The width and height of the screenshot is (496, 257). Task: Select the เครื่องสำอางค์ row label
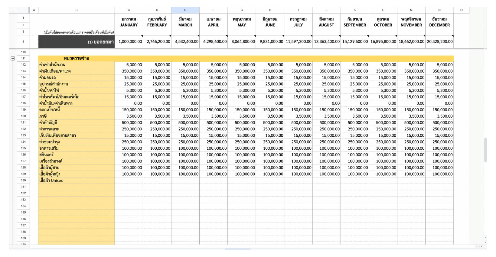[77, 161]
